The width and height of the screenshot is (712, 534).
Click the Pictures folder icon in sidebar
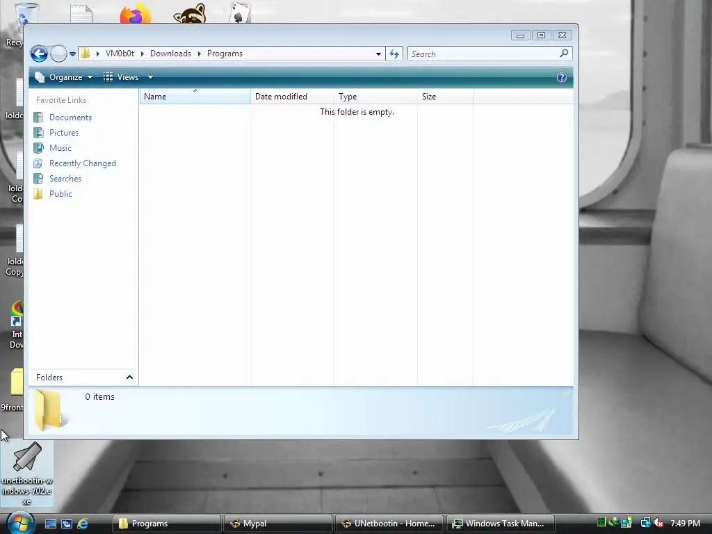[x=39, y=133]
